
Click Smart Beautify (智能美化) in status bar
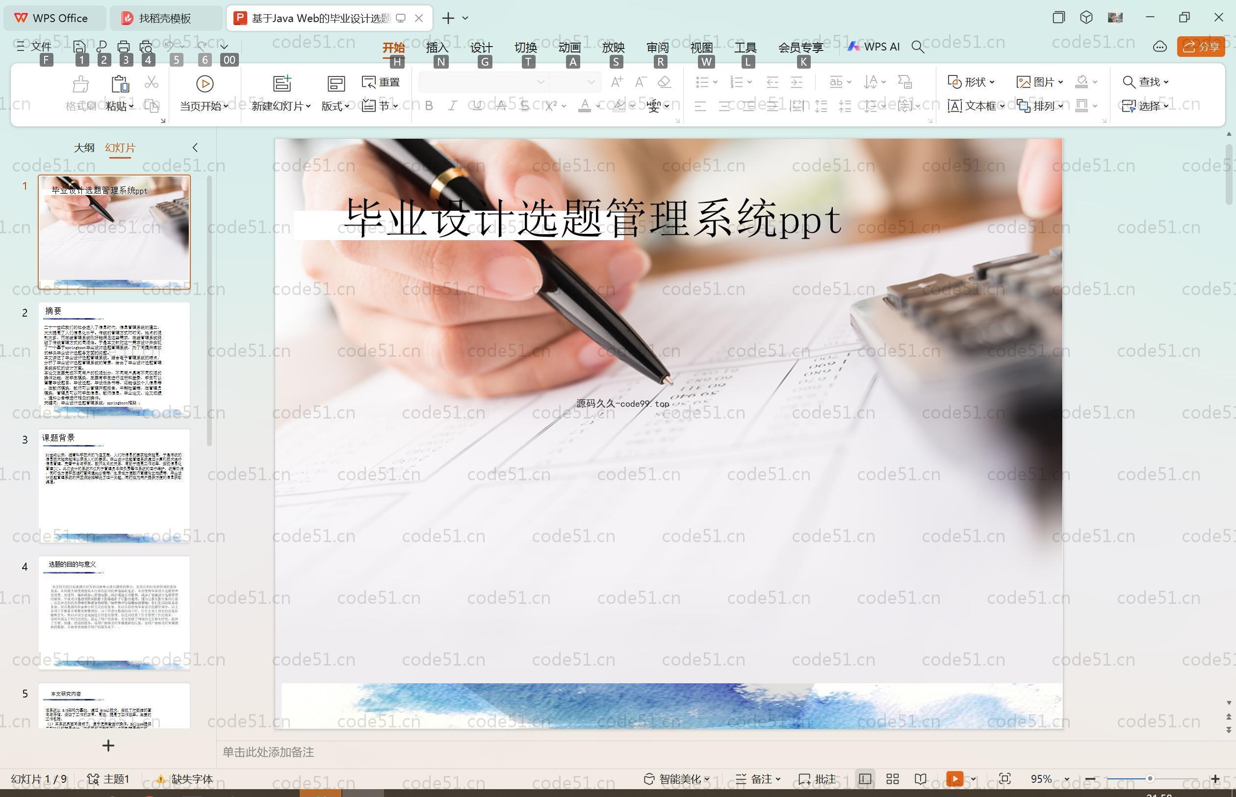(676, 779)
